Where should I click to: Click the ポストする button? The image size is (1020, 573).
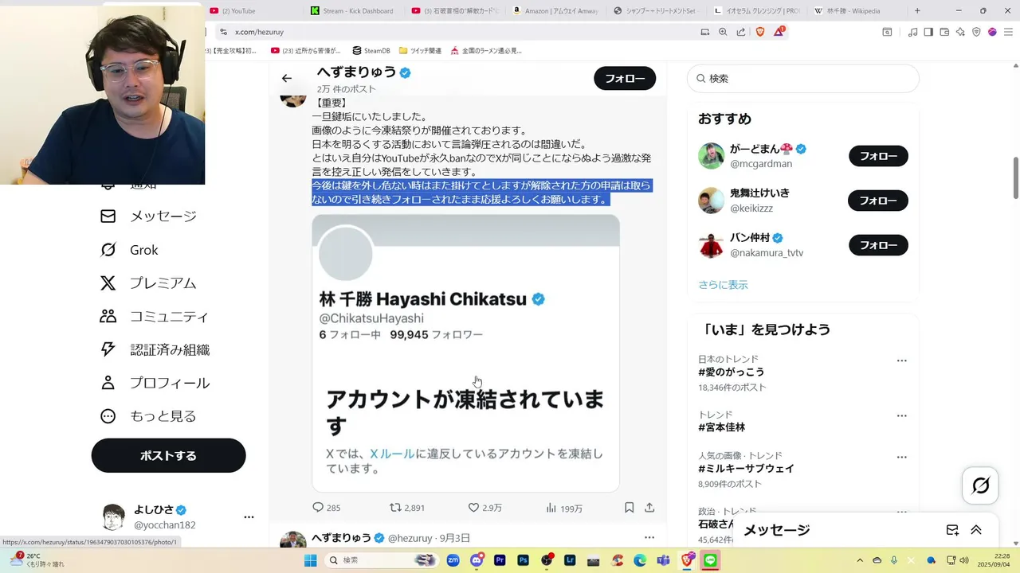point(168,455)
